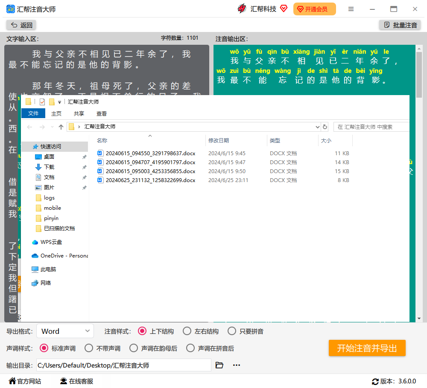Image resolution: width=427 pixels, height=388 pixels.
Task: Click the properties checkmark icon in Explorer title bar
Action: point(42,102)
